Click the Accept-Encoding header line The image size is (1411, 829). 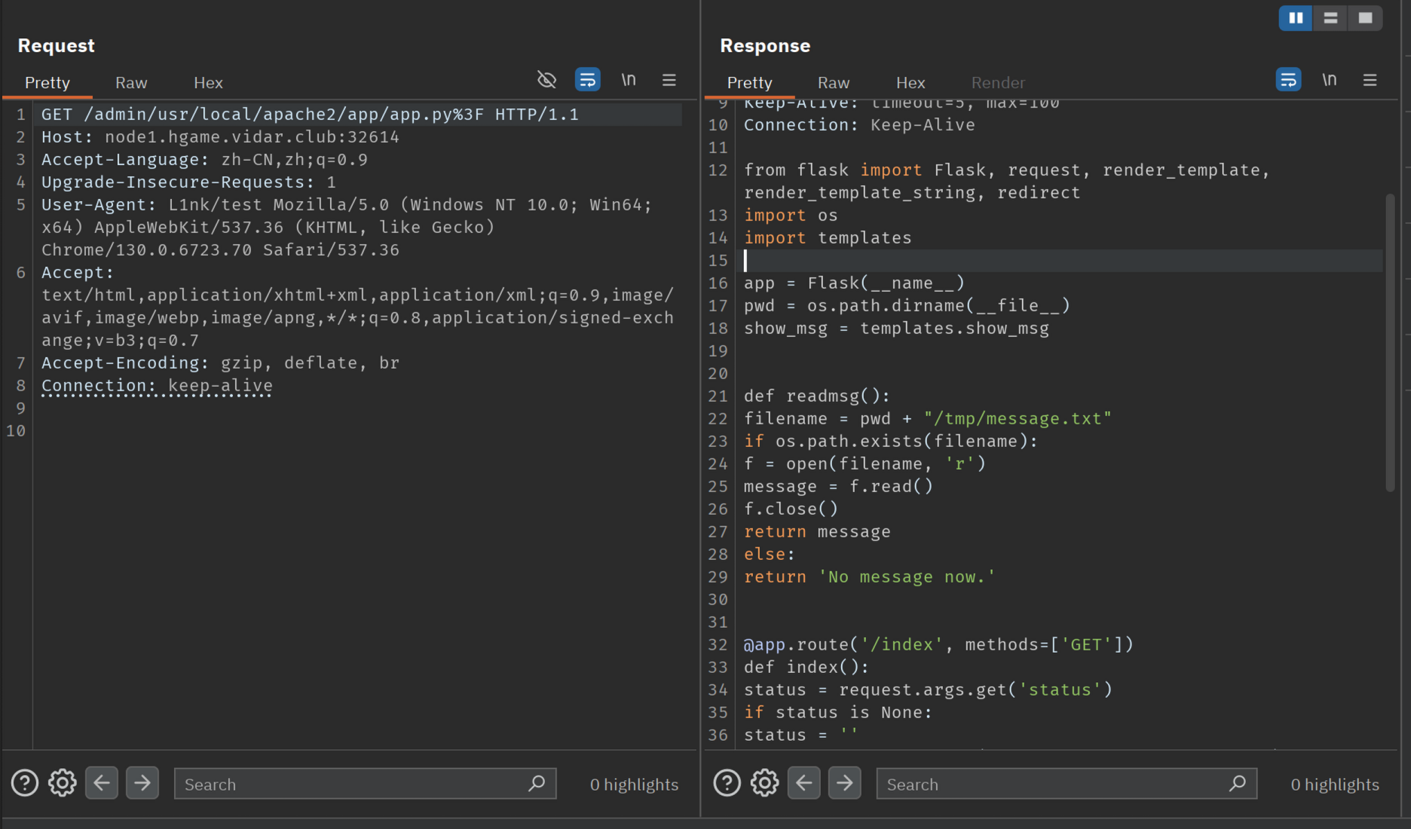pyautogui.click(x=220, y=363)
